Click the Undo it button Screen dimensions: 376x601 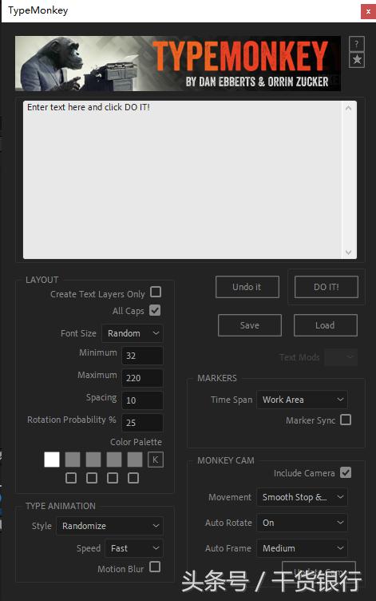(x=247, y=287)
